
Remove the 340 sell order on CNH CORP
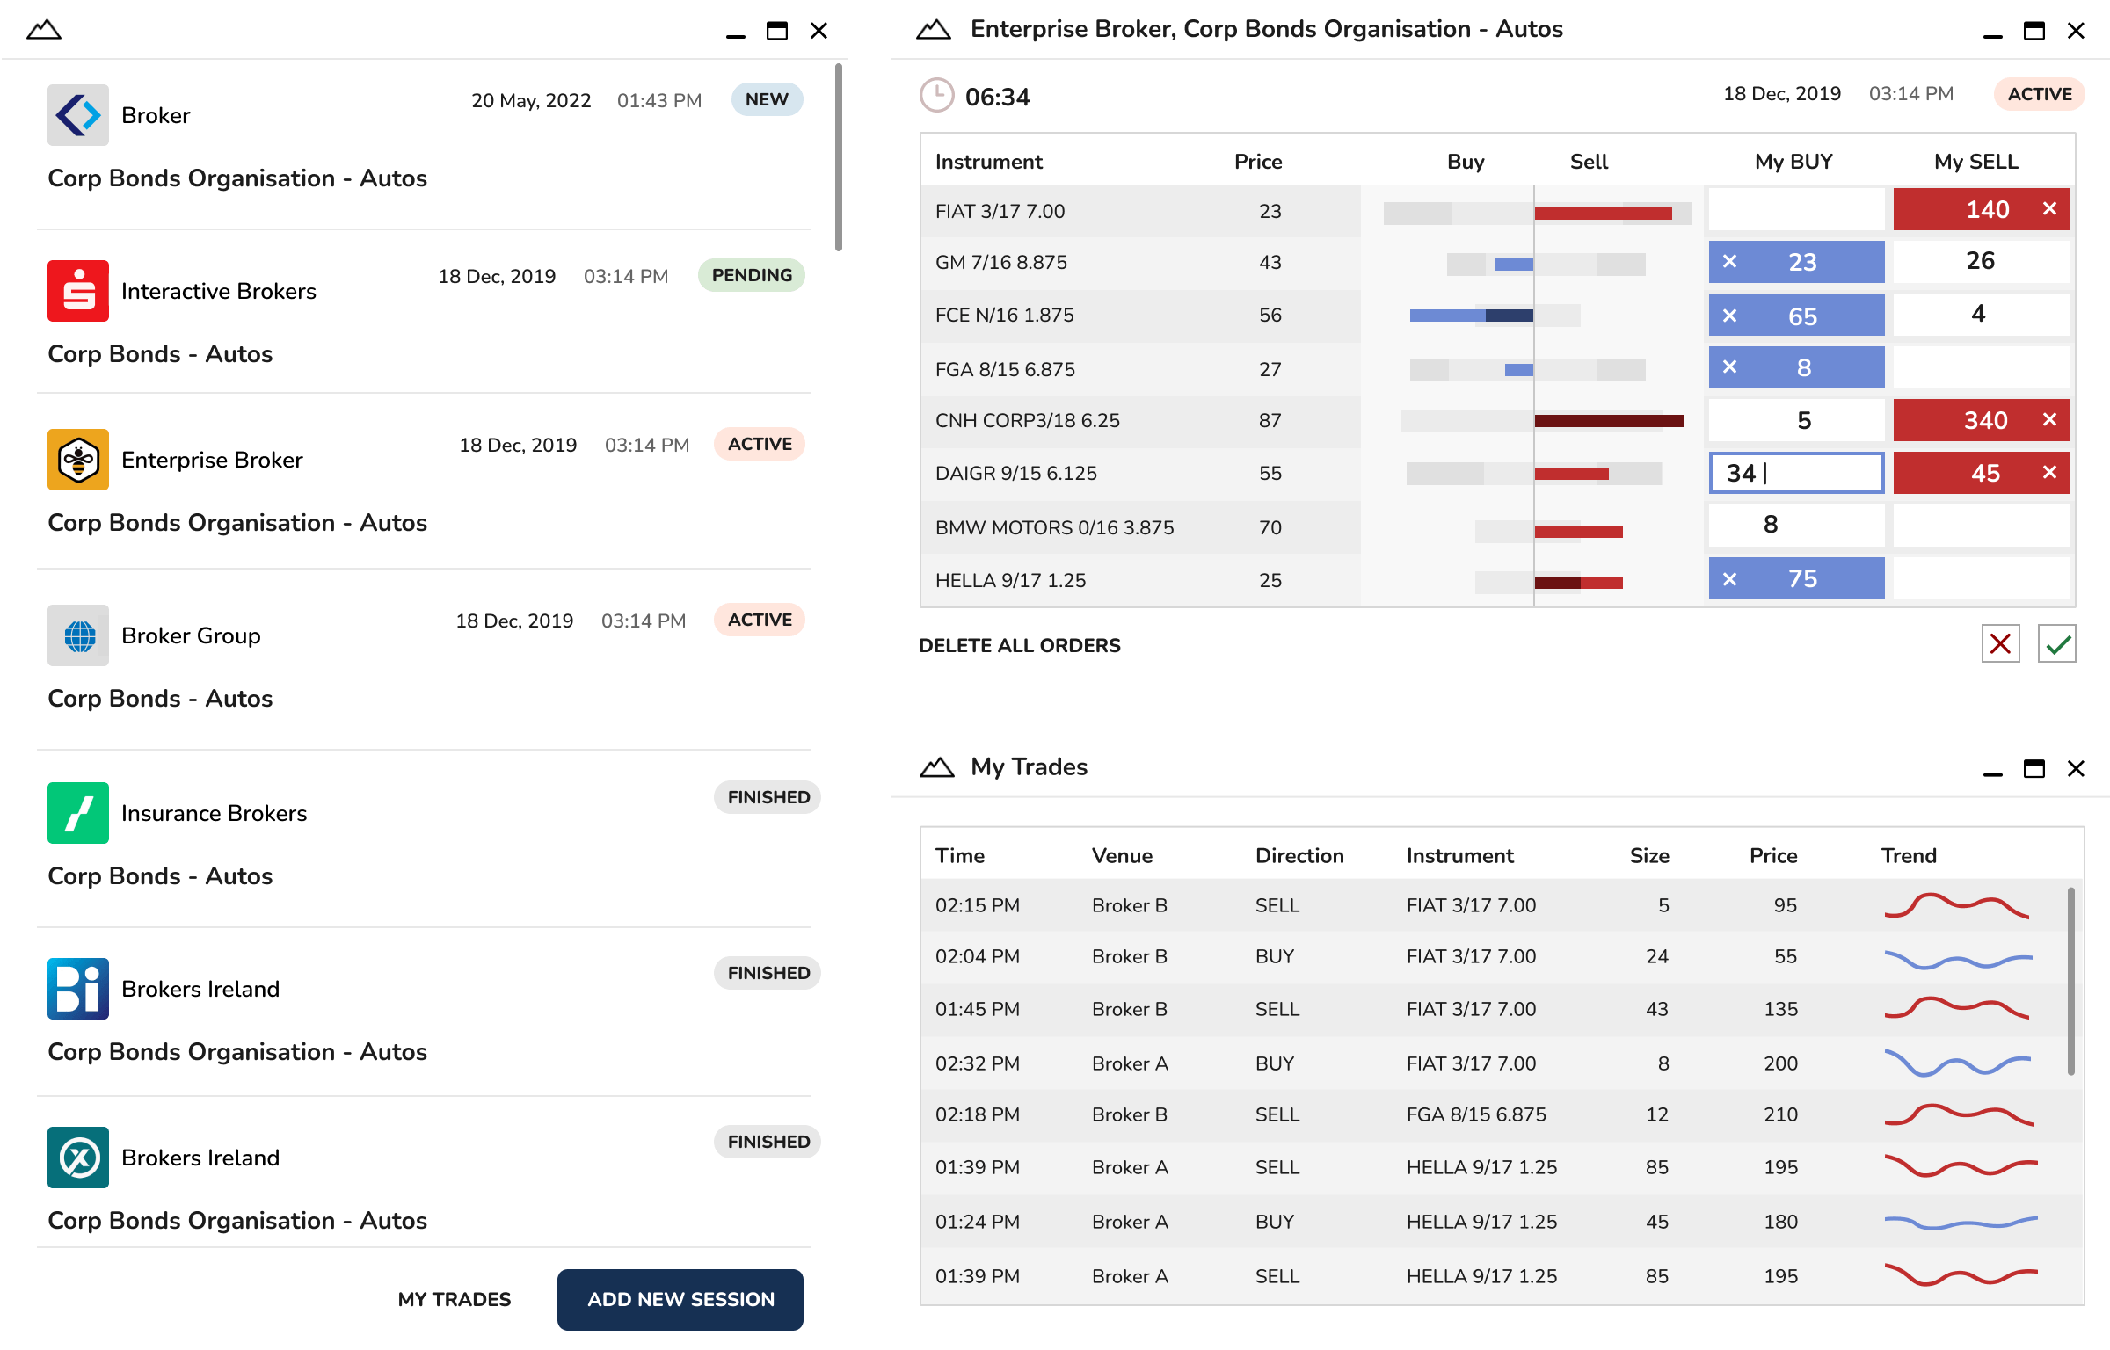pos(2049,420)
